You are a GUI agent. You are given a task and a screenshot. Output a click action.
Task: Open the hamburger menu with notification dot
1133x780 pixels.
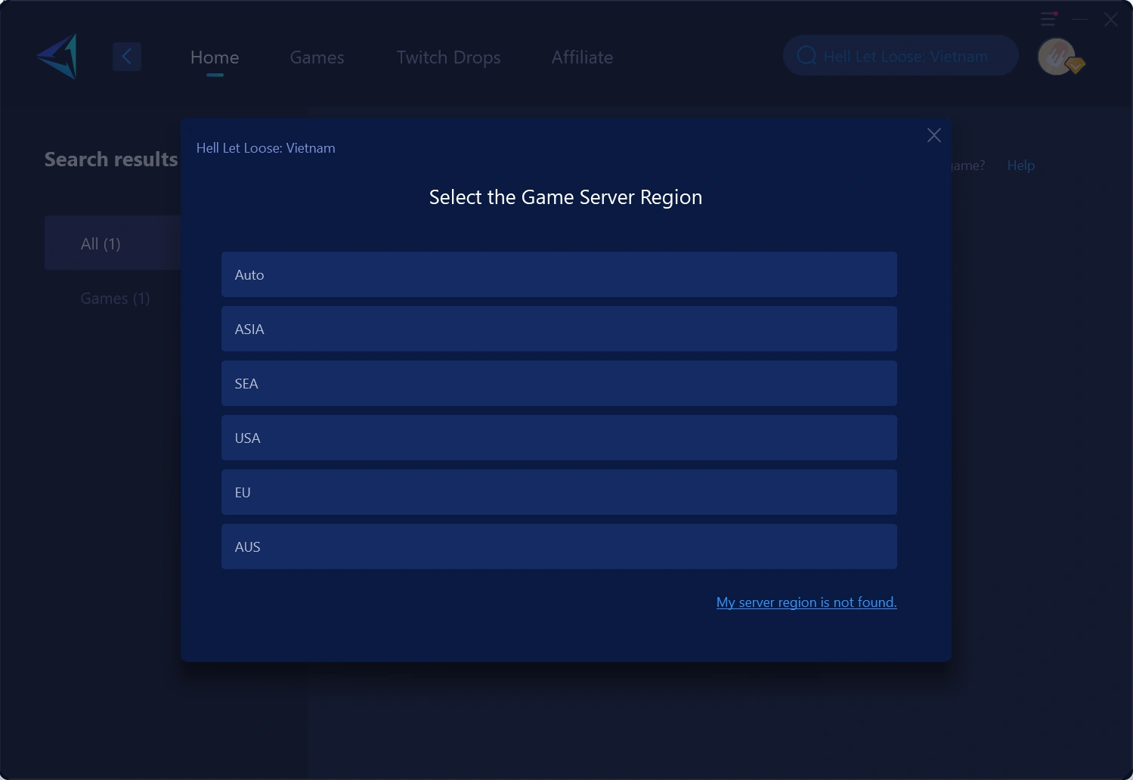tap(1048, 19)
